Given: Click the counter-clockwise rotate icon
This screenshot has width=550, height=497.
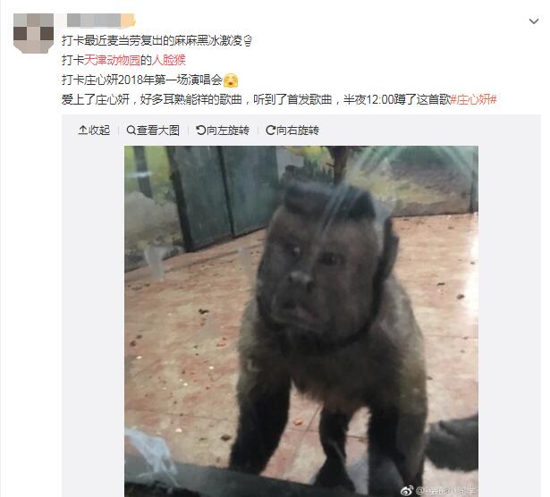Looking at the screenshot, I should (x=201, y=130).
